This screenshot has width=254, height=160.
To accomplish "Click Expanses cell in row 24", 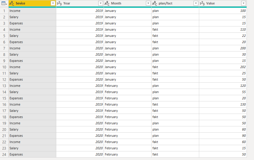I will coord(32,155).
